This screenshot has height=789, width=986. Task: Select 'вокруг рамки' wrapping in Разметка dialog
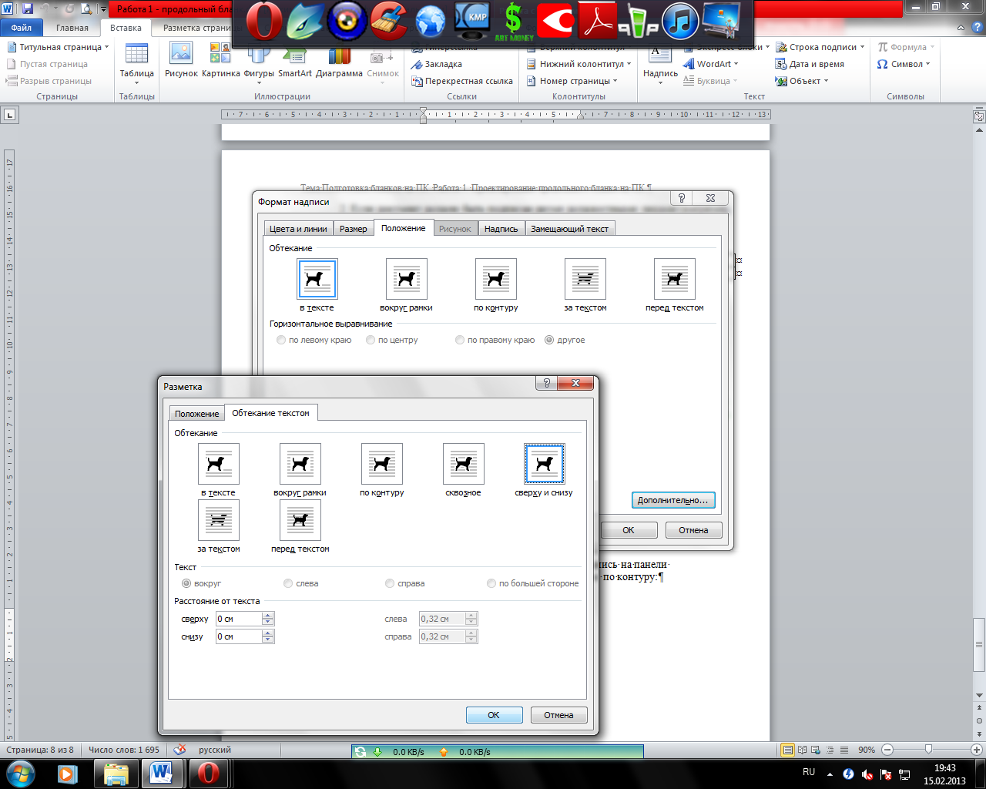pyautogui.click(x=300, y=464)
